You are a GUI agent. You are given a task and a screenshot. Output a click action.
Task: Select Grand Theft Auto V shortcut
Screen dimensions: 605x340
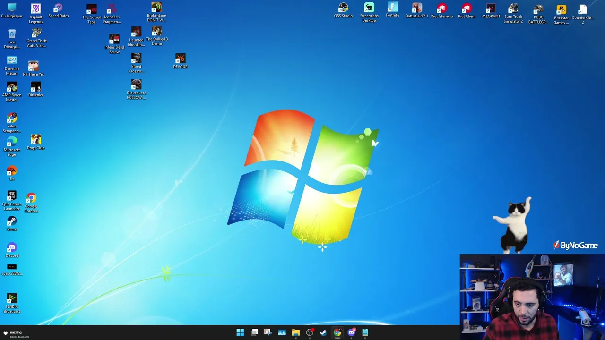(x=36, y=38)
